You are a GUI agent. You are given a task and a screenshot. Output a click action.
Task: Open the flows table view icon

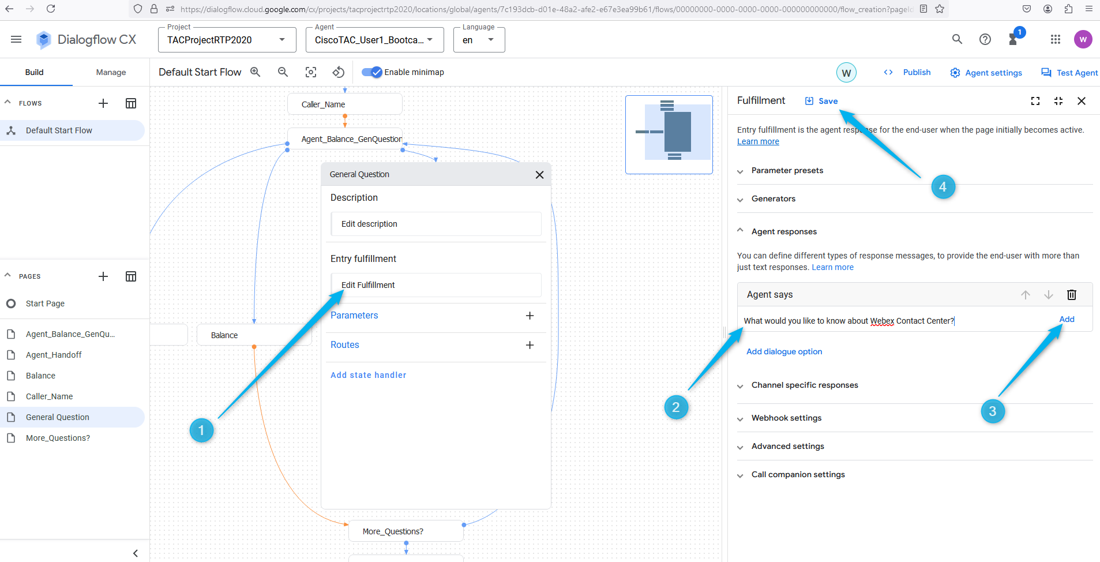131,103
